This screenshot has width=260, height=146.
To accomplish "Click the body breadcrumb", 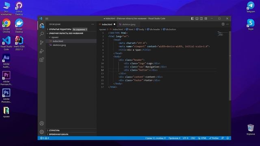I will pos(140,29).
